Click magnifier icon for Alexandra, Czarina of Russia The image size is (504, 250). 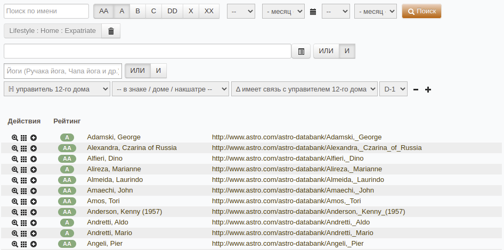click(x=15, y=148)
